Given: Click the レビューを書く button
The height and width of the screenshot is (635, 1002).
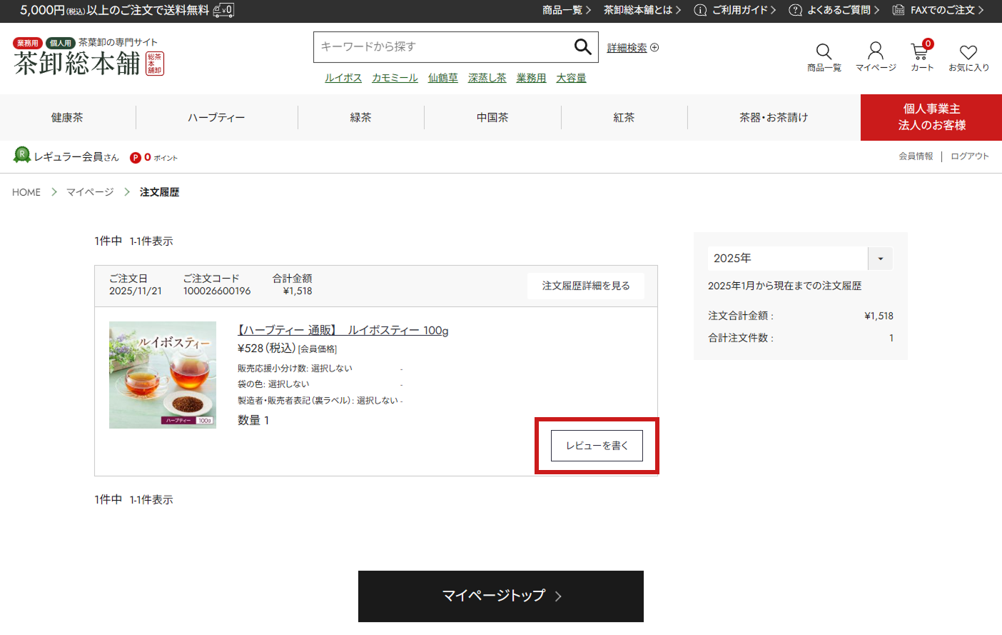Looking at the screenshot, I should tap(597, 446).
